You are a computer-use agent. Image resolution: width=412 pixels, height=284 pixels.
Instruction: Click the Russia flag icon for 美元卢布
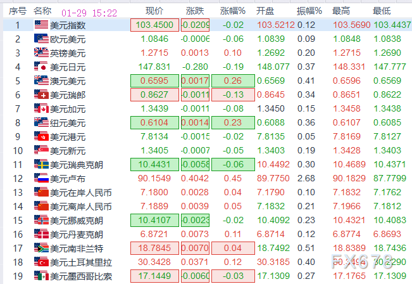(42, 178)
